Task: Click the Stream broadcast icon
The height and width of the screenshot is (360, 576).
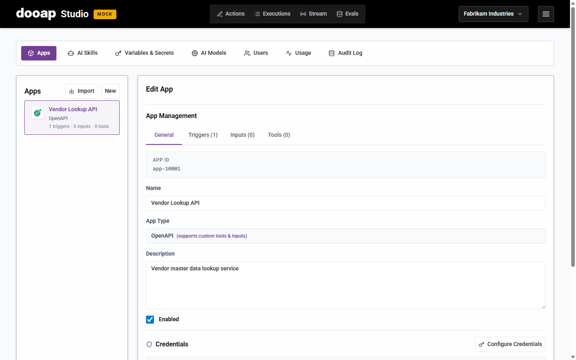Action: (303, 14)
